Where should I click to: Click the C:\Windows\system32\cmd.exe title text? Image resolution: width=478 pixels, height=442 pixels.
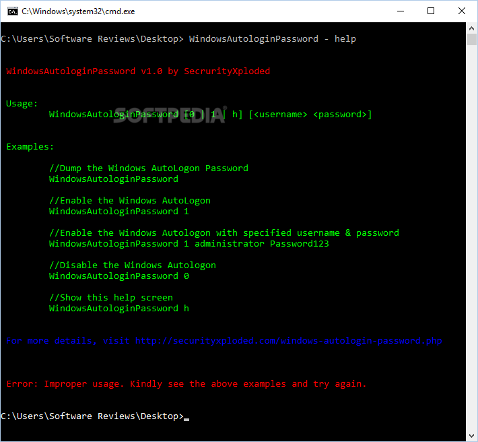(78, 11)
